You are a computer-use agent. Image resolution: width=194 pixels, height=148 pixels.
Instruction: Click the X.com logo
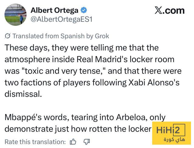click(x=170, y=11)
